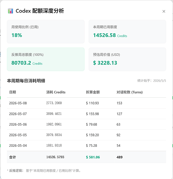
Task: Click the $ 155.98 amount cell
Action: (92, 114)
